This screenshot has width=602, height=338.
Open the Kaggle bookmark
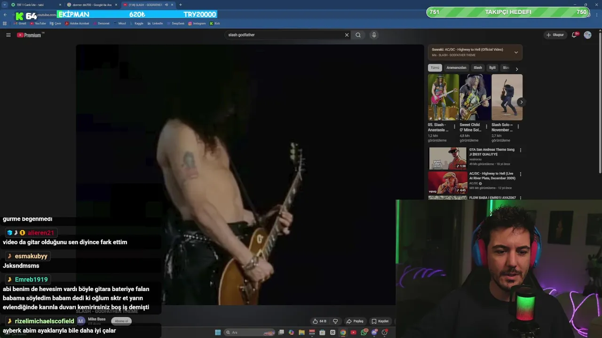click(x=136, y=23)
